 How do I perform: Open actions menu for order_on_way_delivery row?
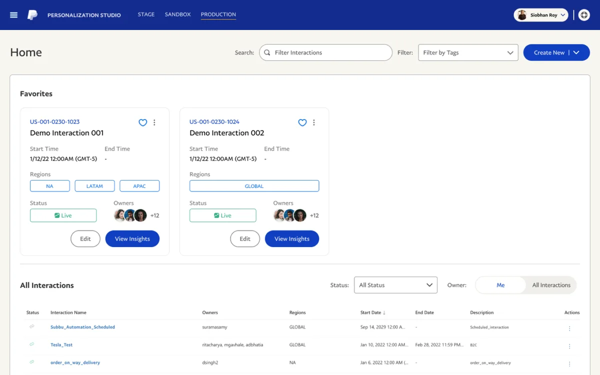tap(569, 364)
